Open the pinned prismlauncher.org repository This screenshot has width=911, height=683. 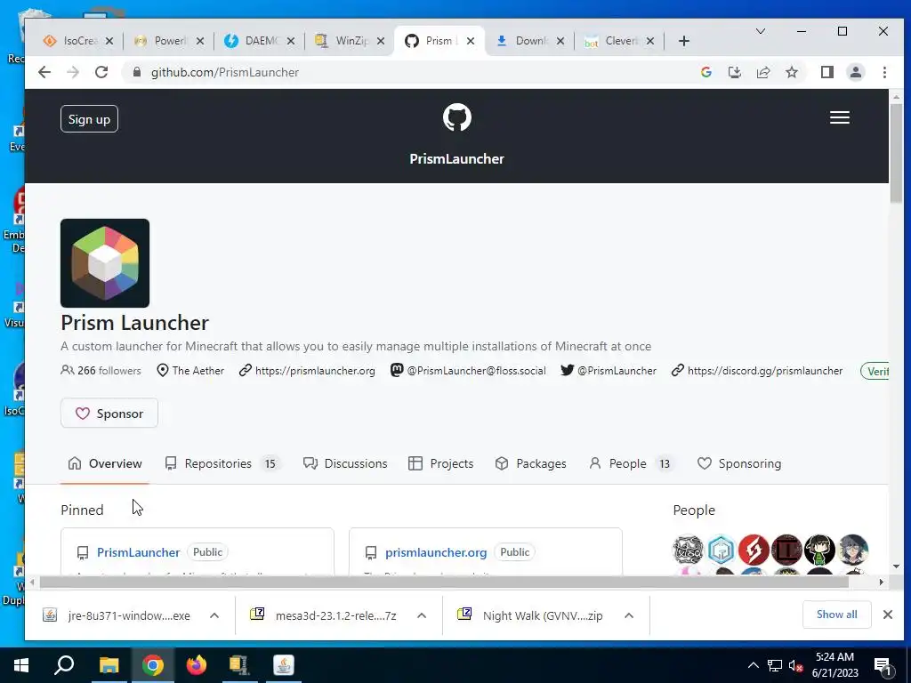tap(436, 552)
